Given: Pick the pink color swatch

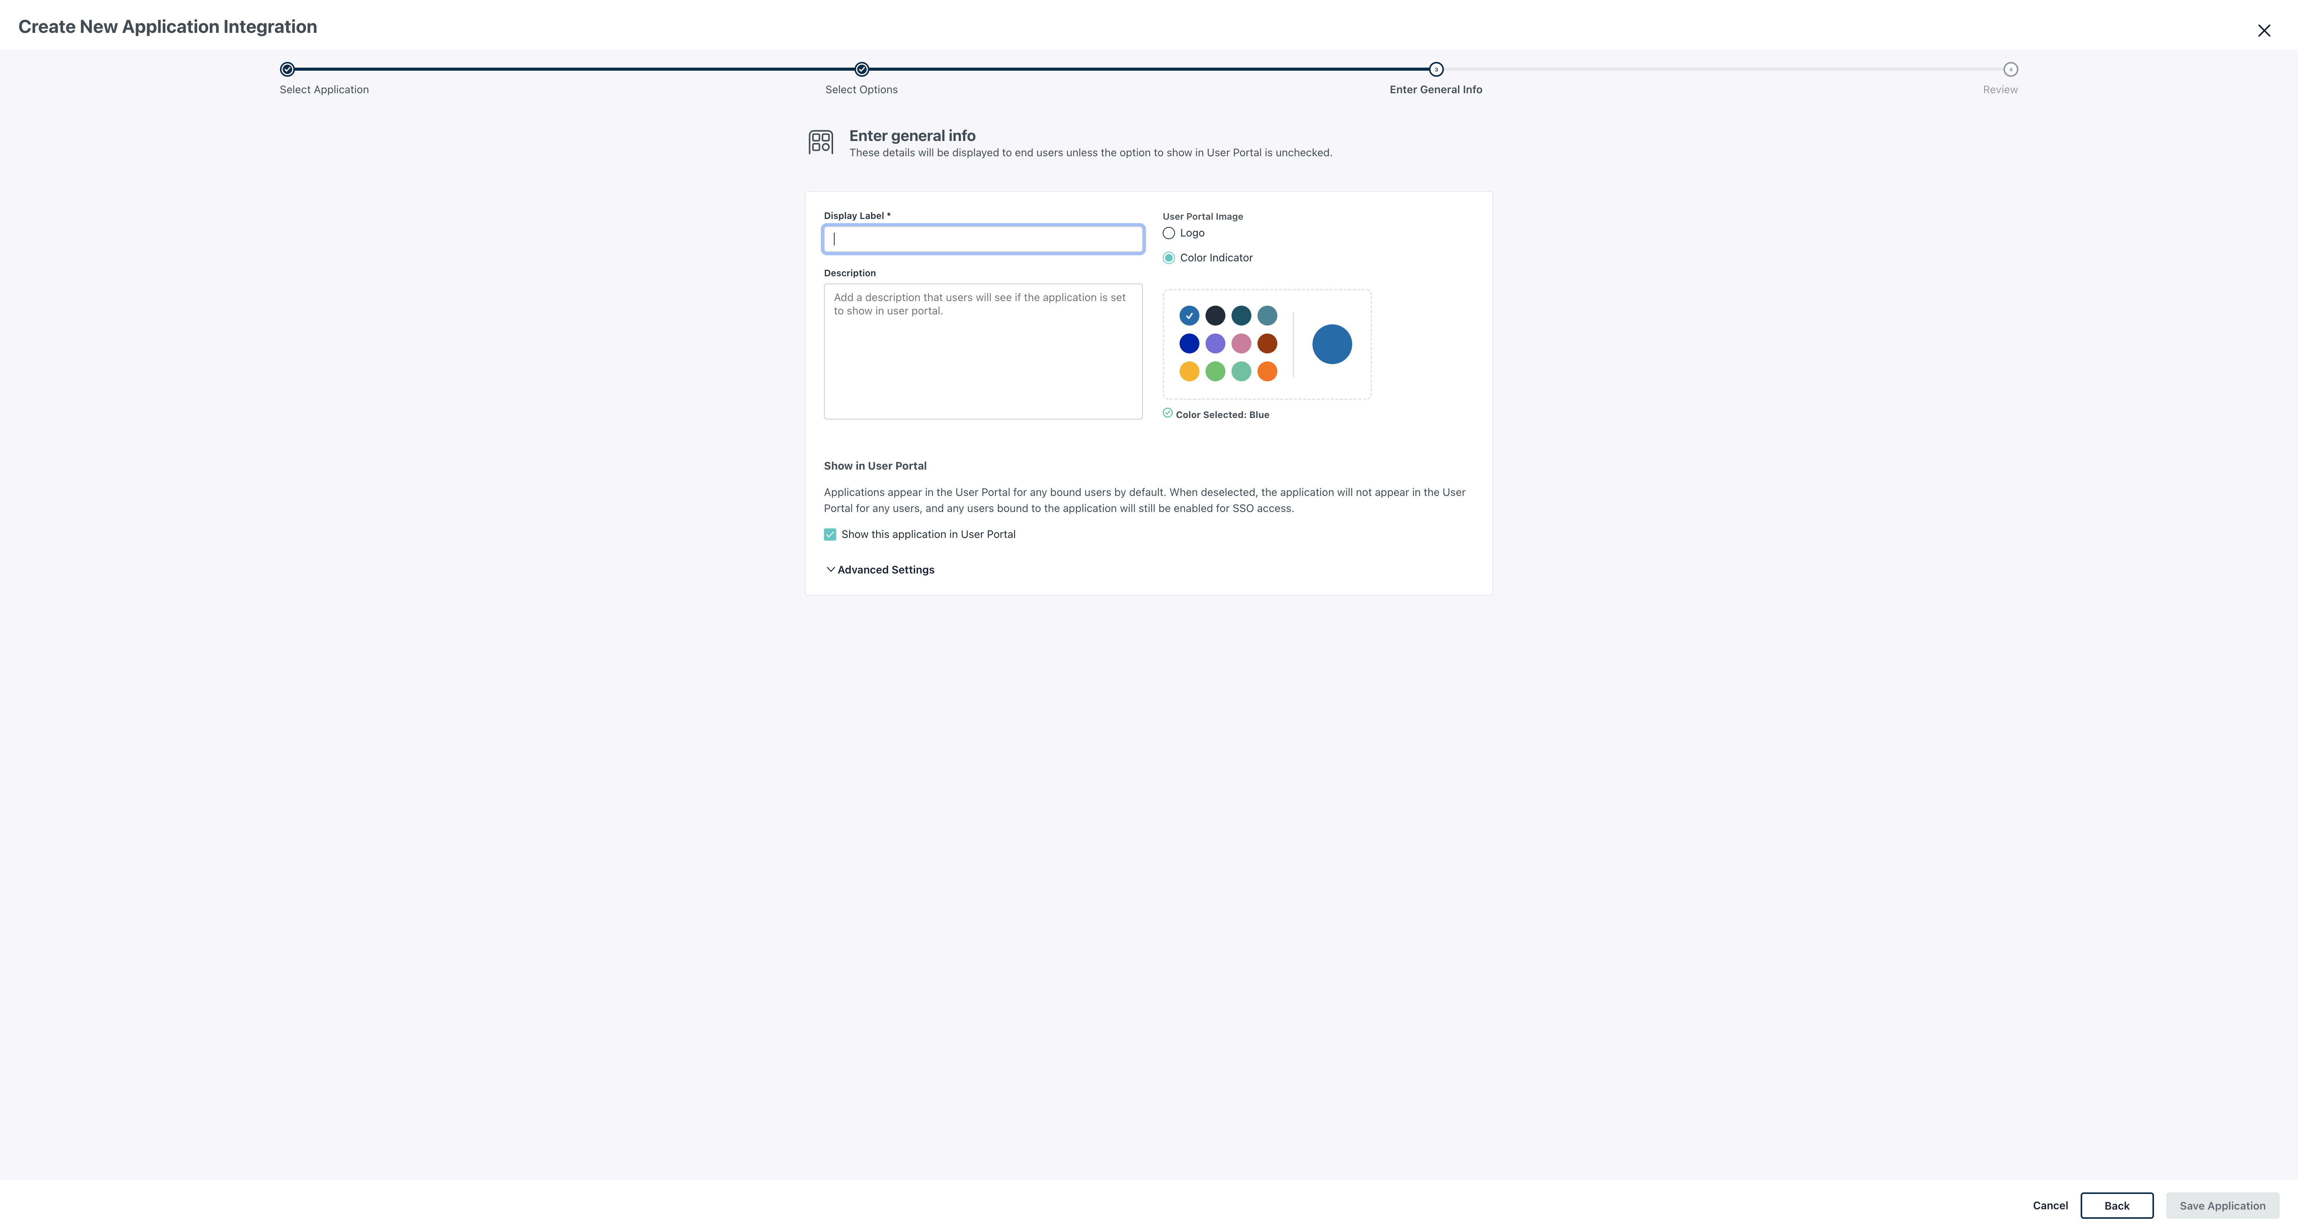Looking at the screenshot, I should coord(1241,343).
